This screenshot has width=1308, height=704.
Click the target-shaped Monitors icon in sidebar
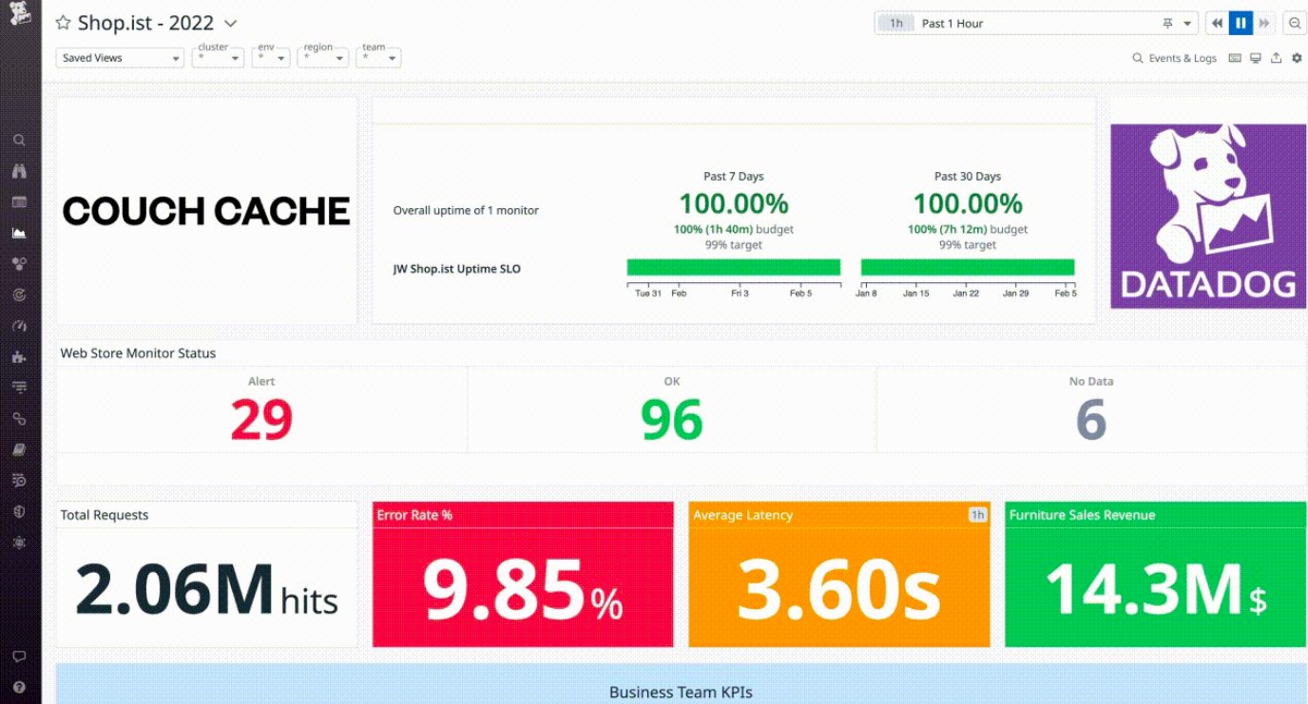click(x=19, y=295)
